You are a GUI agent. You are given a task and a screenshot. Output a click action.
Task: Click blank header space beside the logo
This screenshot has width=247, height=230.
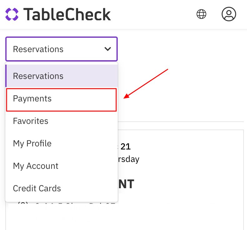point(153,14)
